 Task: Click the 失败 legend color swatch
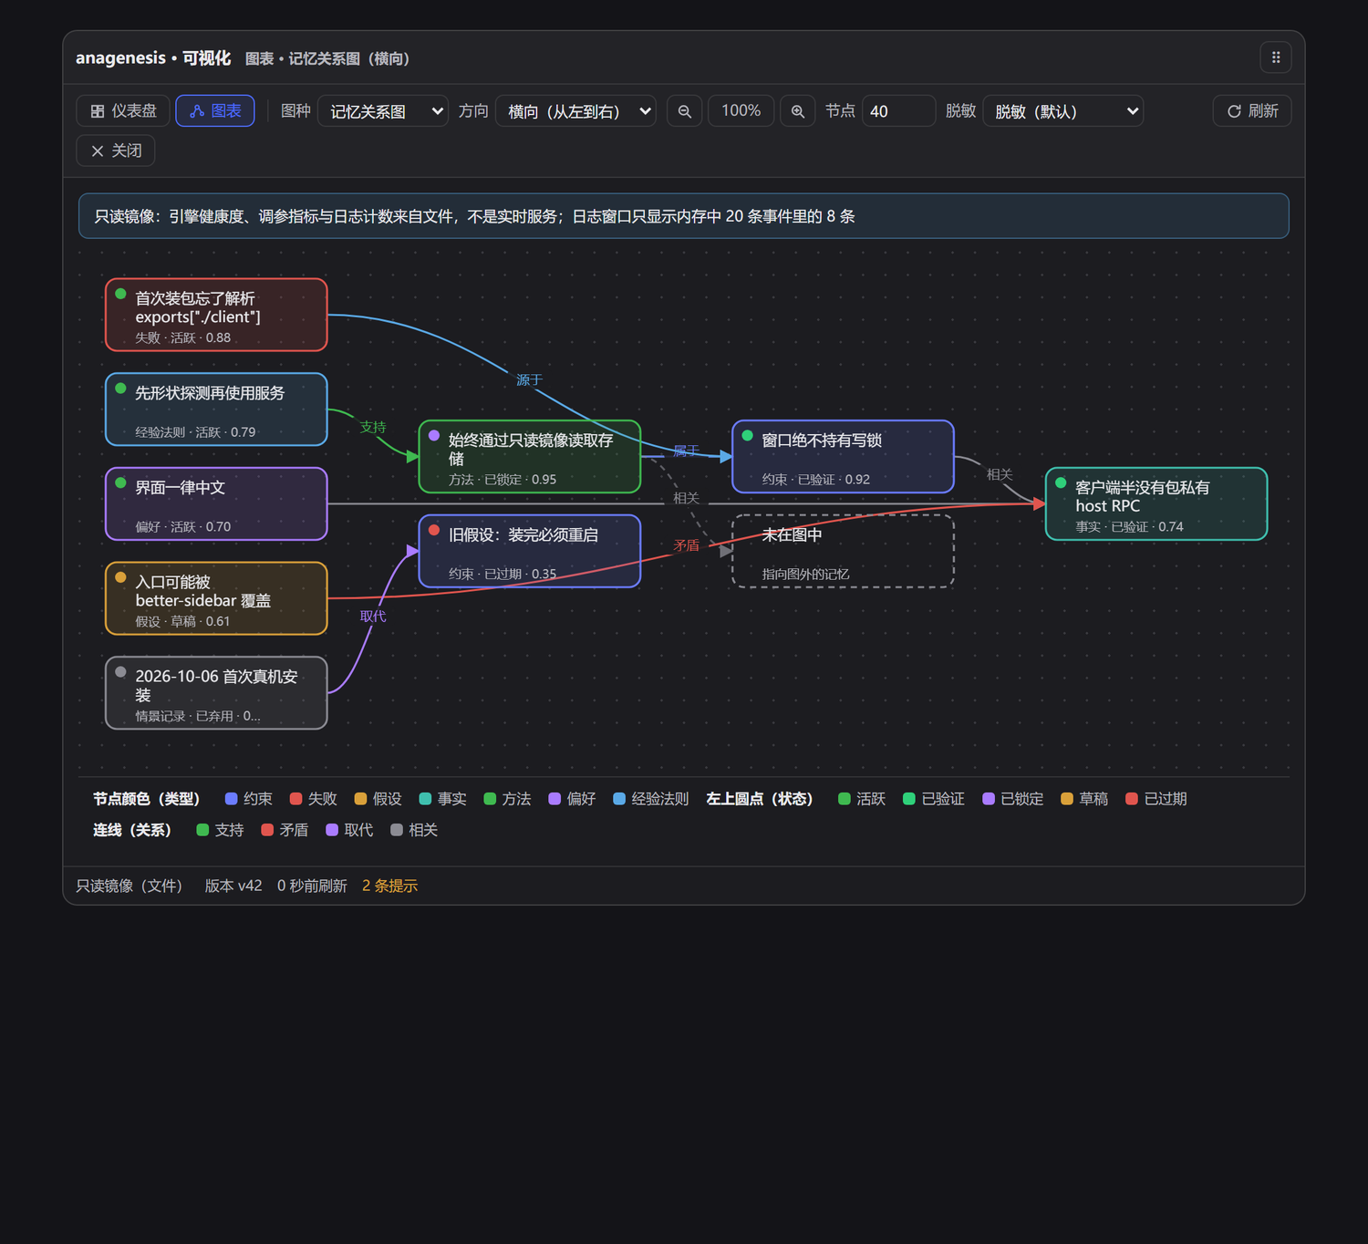[296, 799]
